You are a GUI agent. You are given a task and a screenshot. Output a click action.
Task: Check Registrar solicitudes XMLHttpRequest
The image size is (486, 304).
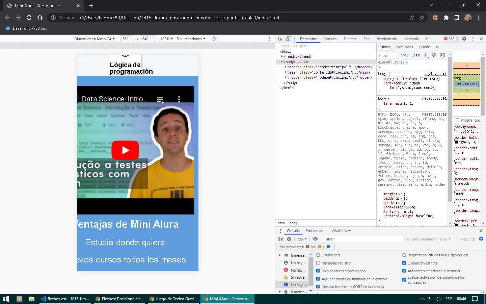pos(404,255)
